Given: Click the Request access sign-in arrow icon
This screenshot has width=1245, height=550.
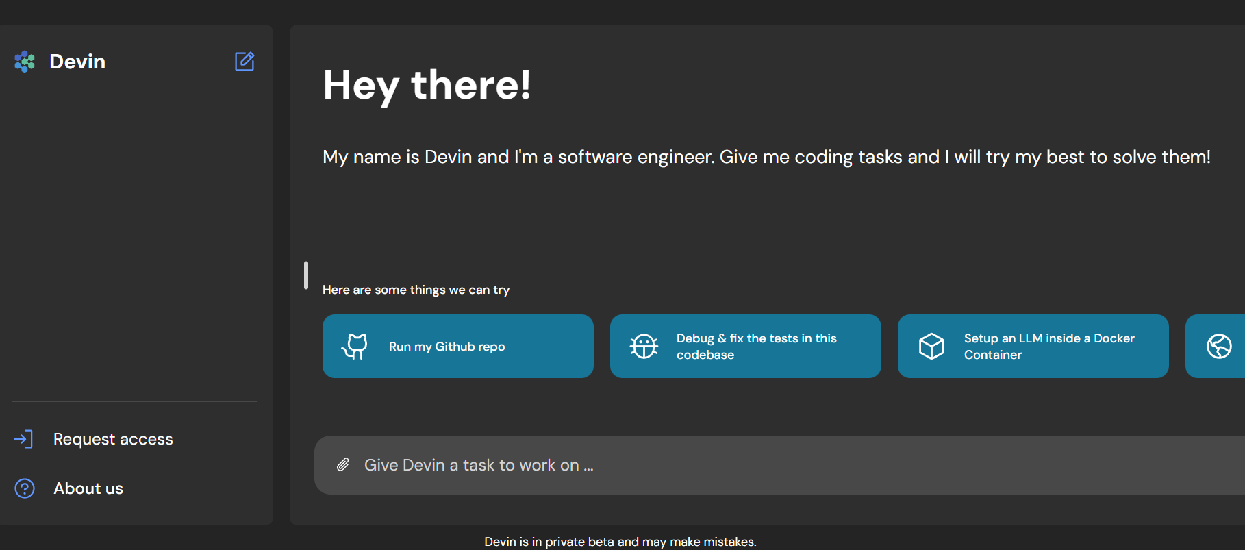Looking at the screenshot, I should click(x=24, y=439).
